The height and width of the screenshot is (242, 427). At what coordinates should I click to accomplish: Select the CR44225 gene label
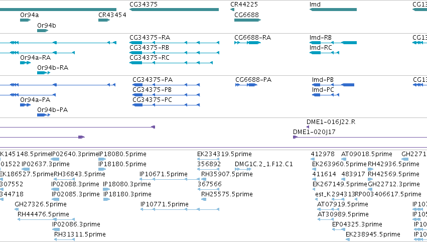click(x=244, y=5)
